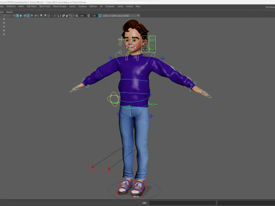
Task: Open the Mesh Tools menu
Action: (45, 6)
